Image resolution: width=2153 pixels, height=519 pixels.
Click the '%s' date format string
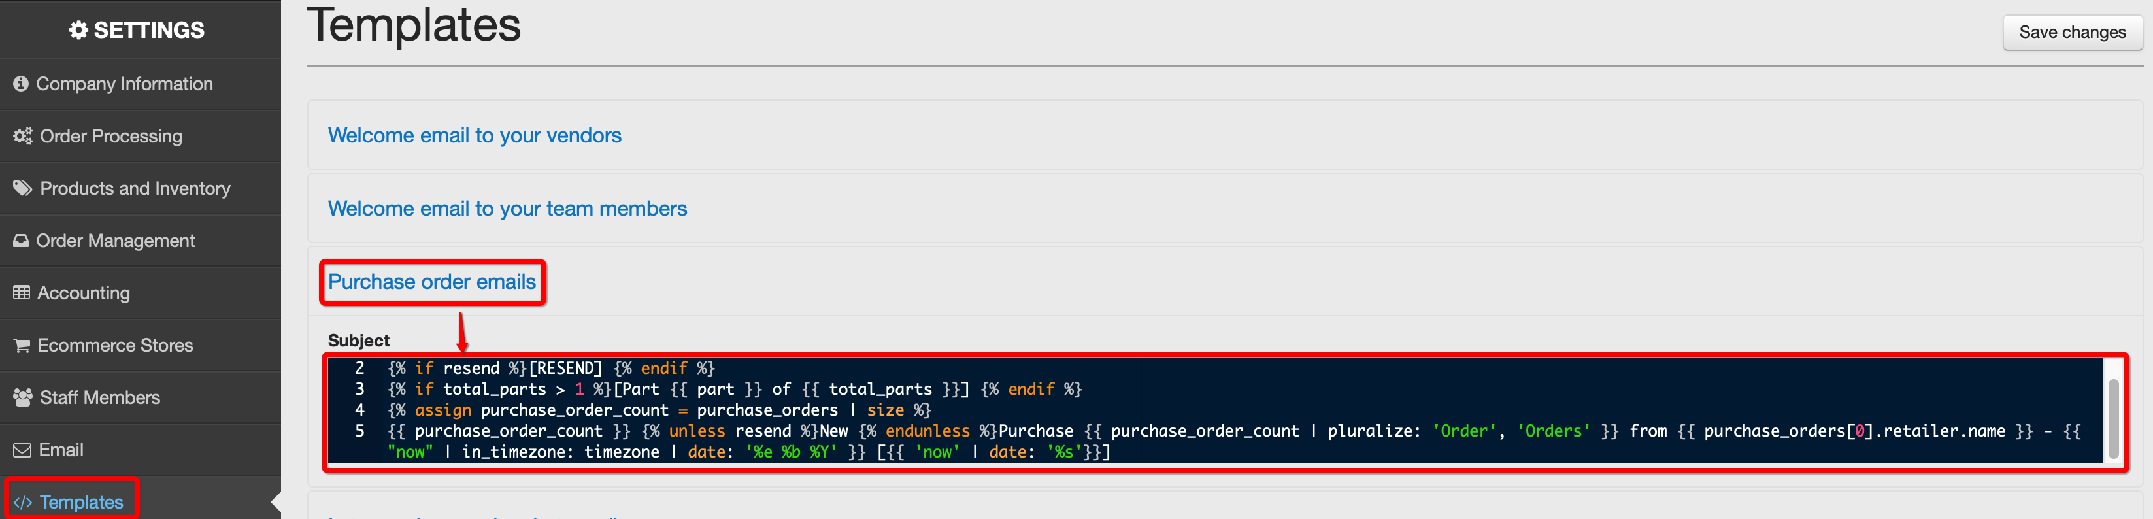1064,452
